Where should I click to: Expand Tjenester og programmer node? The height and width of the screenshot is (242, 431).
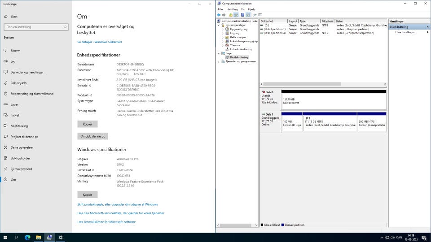point(219,61)
